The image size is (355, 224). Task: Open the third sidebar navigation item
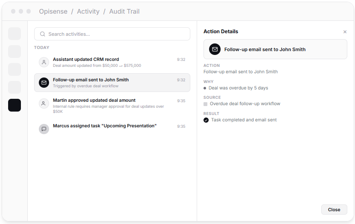click(15, 69)
